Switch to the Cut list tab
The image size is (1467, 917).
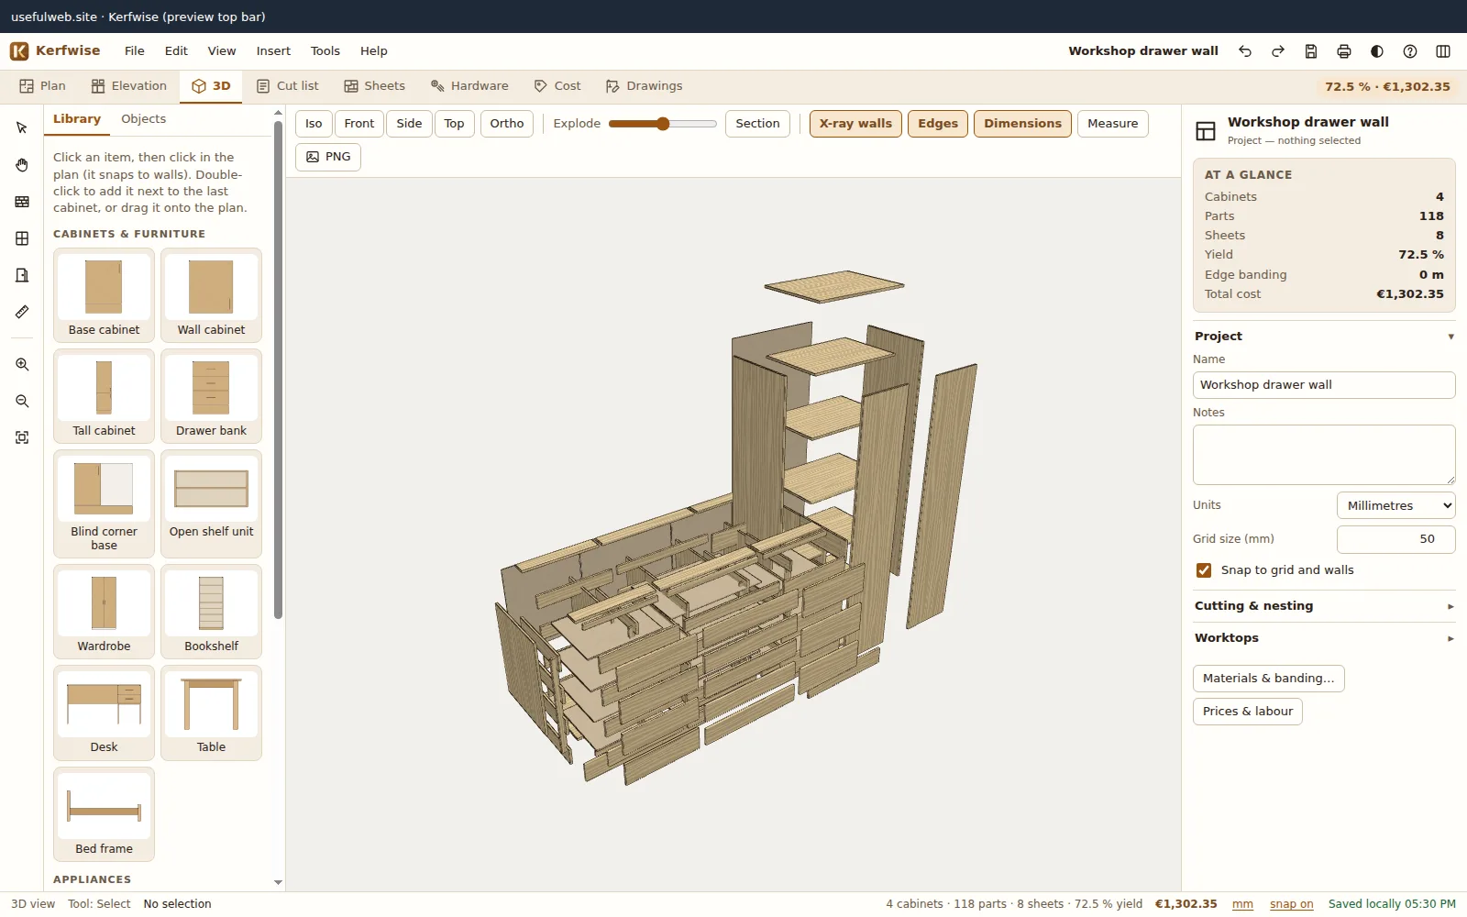click(288, 86)
